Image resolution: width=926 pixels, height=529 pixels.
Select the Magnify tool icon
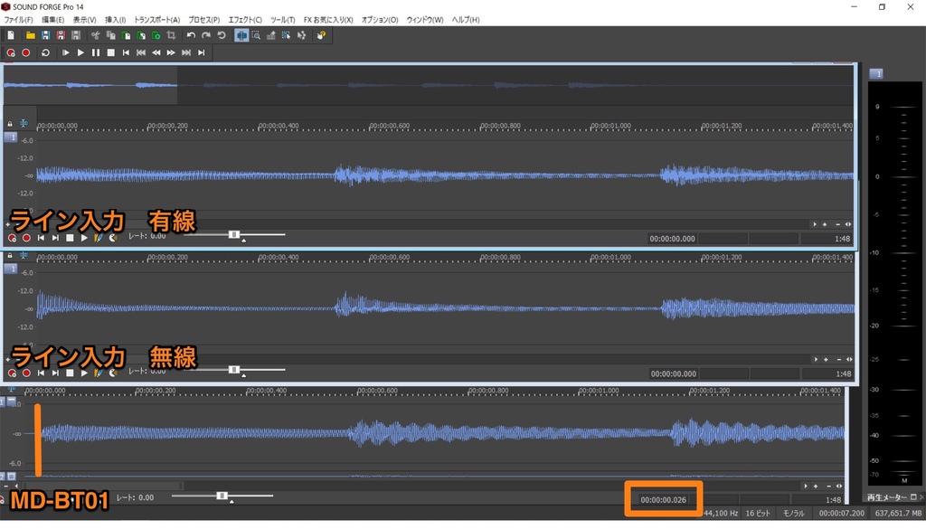click(x=256, y=35)
